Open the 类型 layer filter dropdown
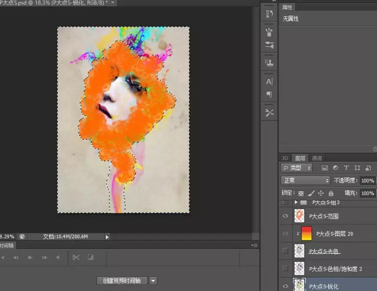Image resolution: width=377 pixels, height=291 pixels. tap(296, 168)
